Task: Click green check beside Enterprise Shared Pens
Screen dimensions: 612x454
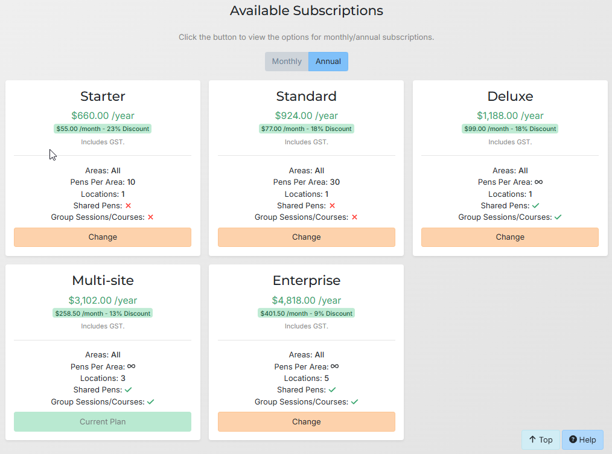Action: pos(332,389)
